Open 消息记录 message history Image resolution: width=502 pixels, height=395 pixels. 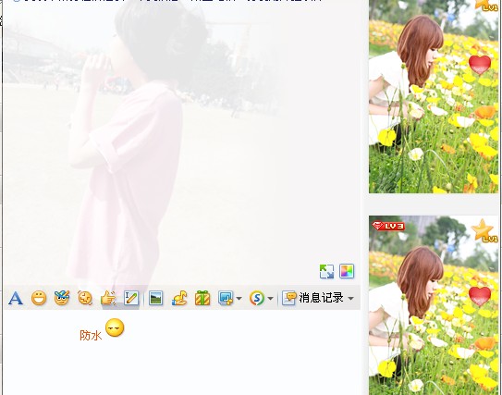tap(313, 298)
